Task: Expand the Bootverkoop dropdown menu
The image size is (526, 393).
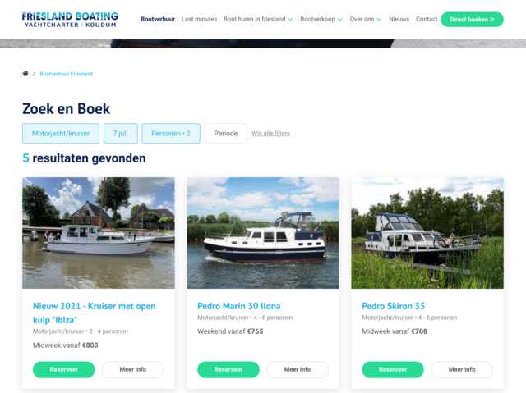Action: (x=321, y=19)
